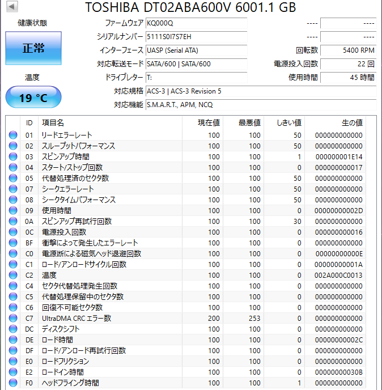Screen dimensions: 382x390
Task: Click the status icon for スピンアップ時間
Action: pyautogui.click(x=13, y=156)
